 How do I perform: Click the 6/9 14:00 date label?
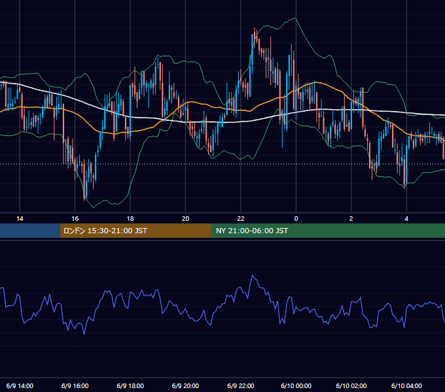pos(20,385)
